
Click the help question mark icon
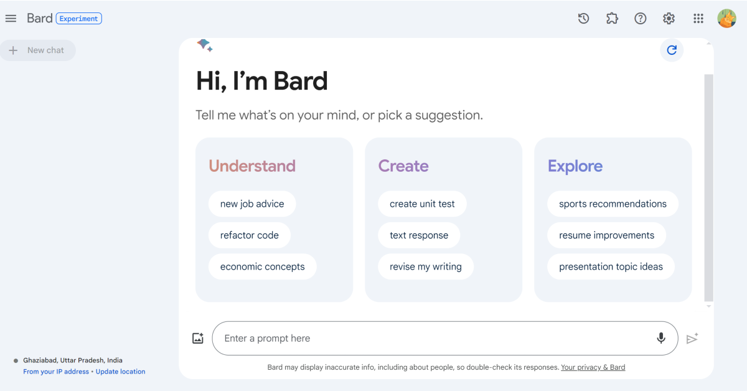(x=640, y=19)
